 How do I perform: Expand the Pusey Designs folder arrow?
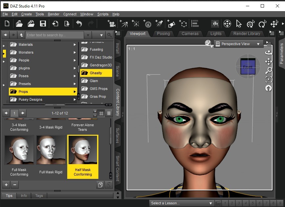click(74, 99)
